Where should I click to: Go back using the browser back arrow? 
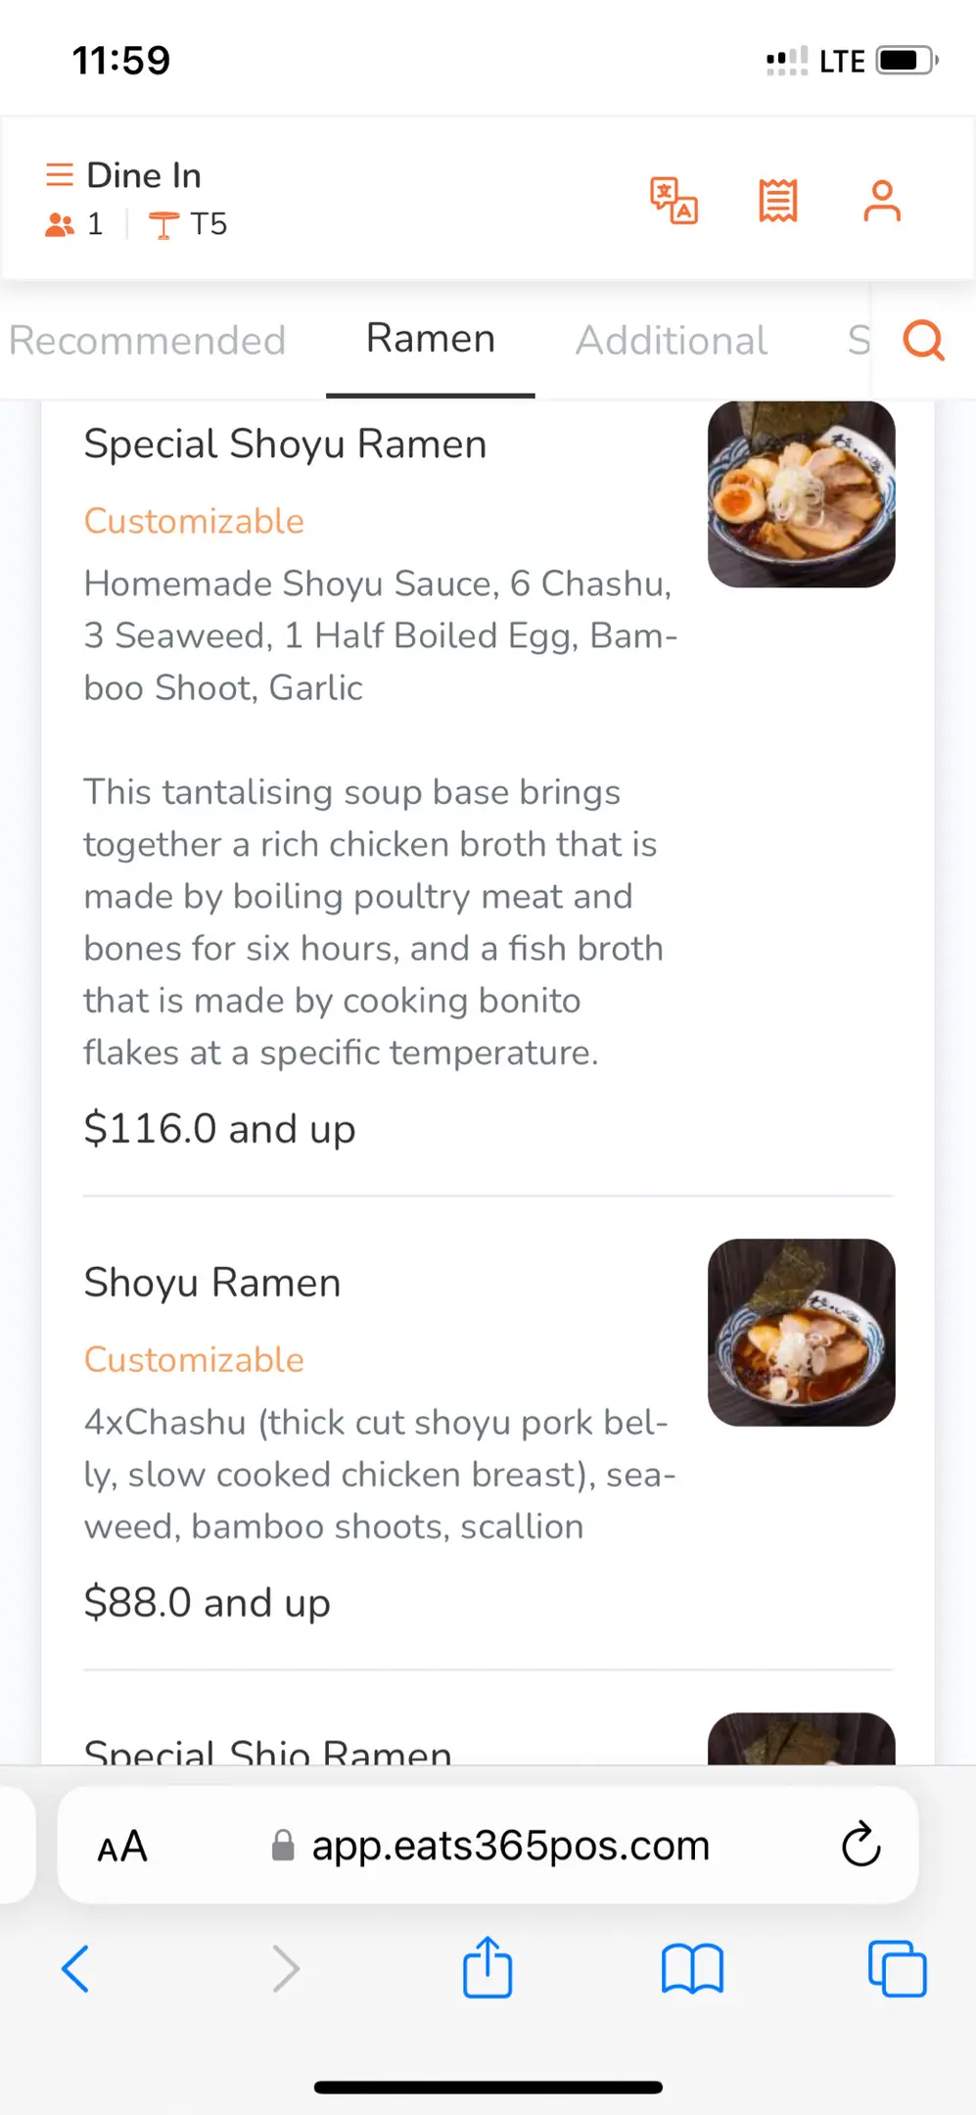click(x=76, y=1968)
